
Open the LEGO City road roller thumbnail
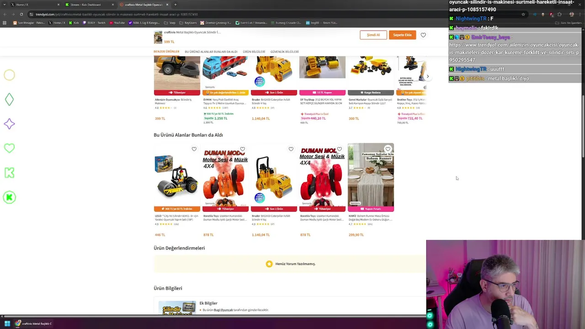click(x=177, y=177)
